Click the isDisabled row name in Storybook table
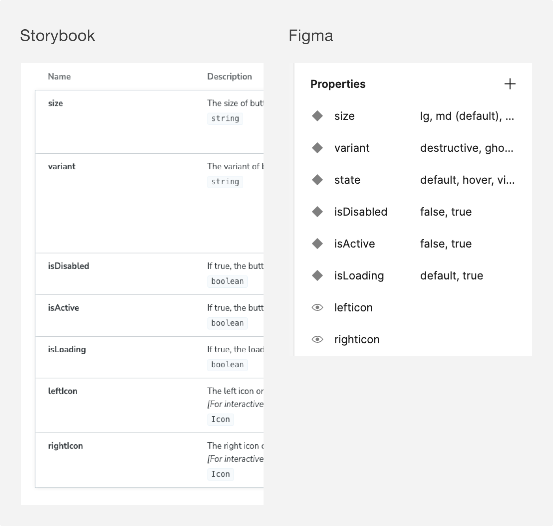Viewport: 553px width, 526px height. click(69, 266)
